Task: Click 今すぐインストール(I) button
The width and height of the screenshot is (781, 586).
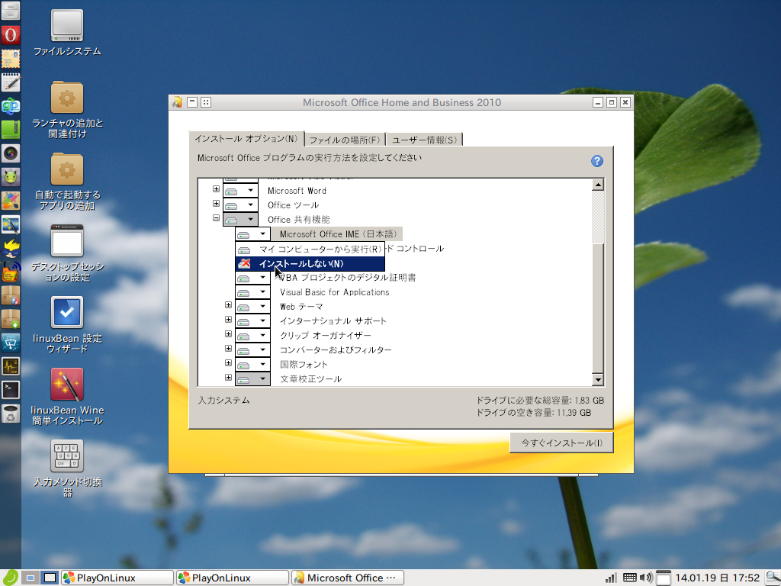Action: pos(561,443)
